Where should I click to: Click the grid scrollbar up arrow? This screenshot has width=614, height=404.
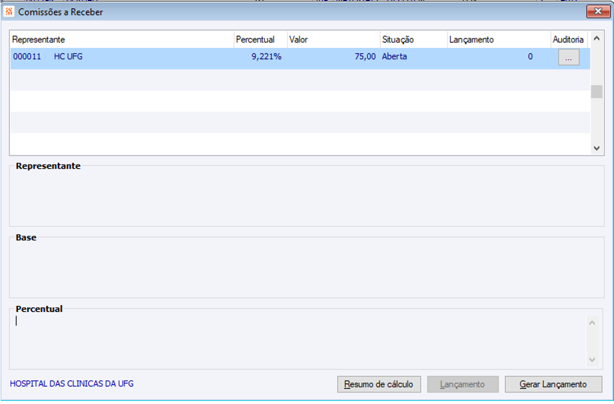(x=597, y=38)
